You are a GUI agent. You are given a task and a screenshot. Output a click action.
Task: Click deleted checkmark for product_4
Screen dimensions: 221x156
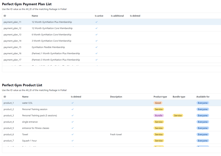point(73,122)
